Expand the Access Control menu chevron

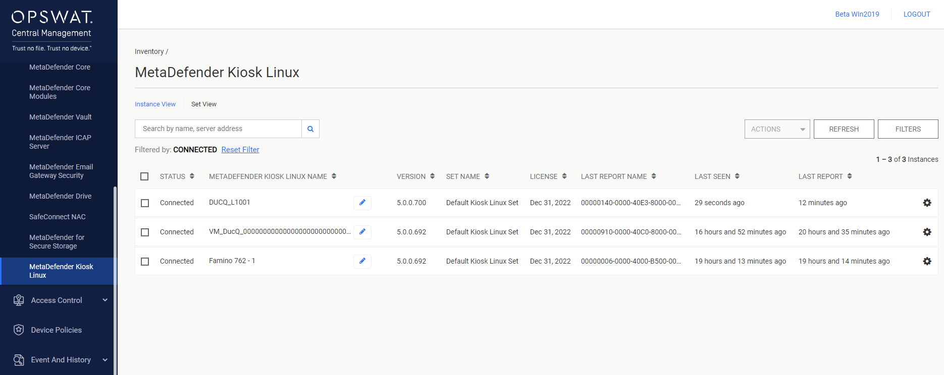[x=105, y=300]
